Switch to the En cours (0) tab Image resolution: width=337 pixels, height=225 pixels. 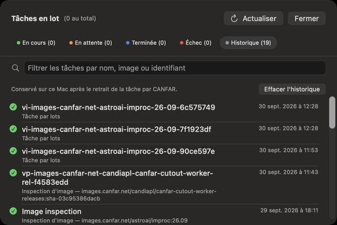[x=36, y=43]
